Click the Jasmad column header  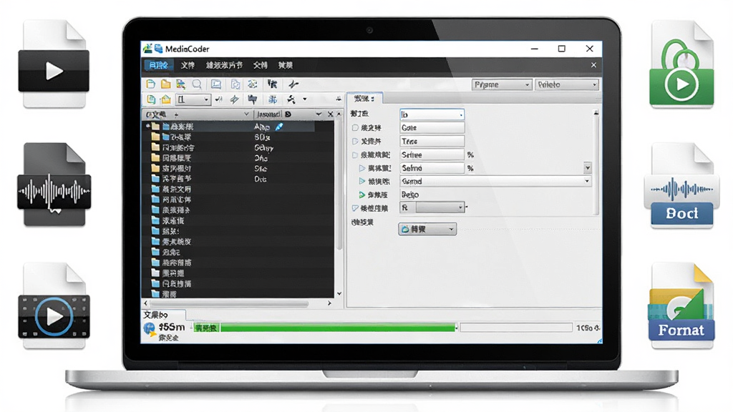(x=268, y=114)
